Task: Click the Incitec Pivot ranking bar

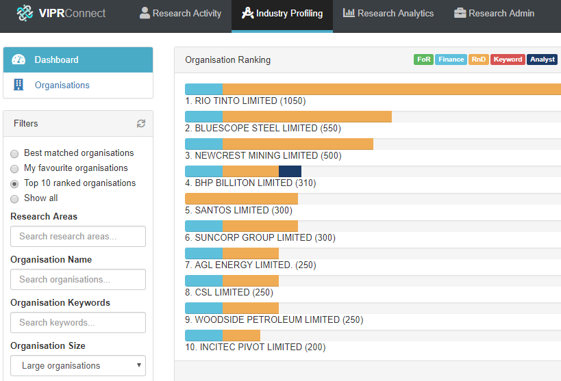Action: pos(223,335)
